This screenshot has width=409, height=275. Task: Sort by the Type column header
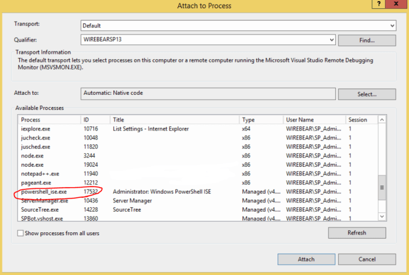[x=261, y=119]
